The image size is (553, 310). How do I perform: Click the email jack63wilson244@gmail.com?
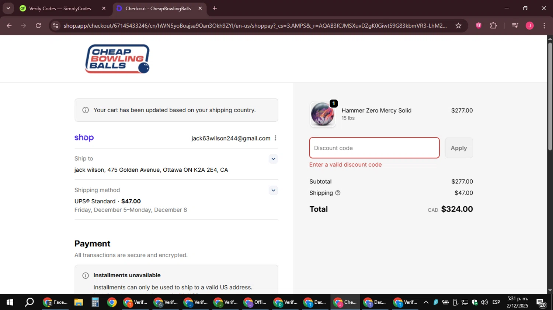pos(231,138)
